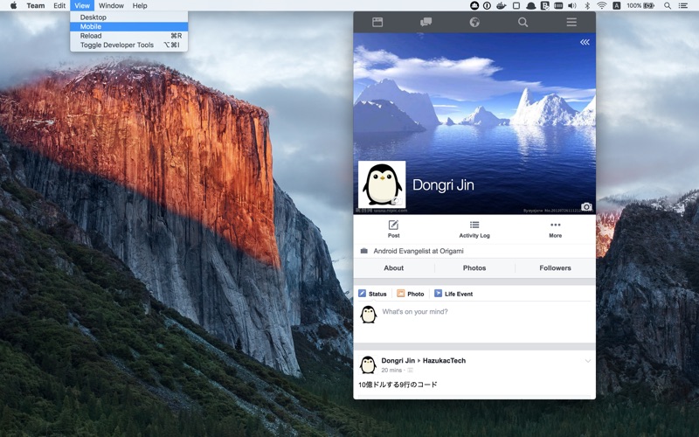
Task: Click the Dongri Jin author link in the post
Action: 398,360
